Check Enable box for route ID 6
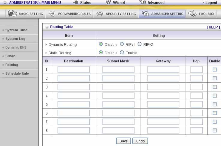The image size is (221, 146). click(x=215, y=113)
